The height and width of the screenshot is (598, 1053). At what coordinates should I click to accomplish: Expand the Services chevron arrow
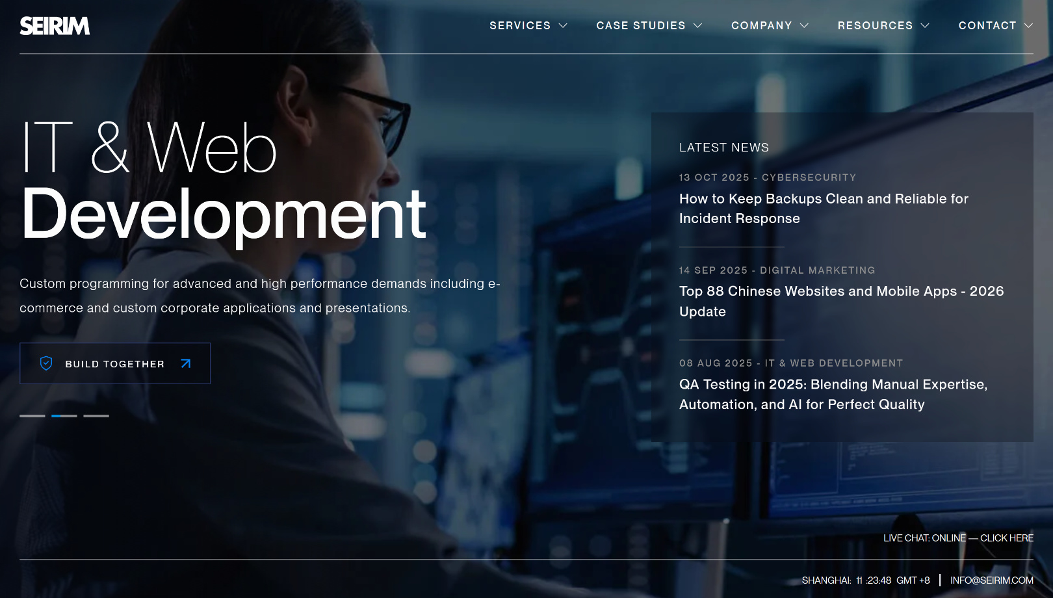pos(563,25)
